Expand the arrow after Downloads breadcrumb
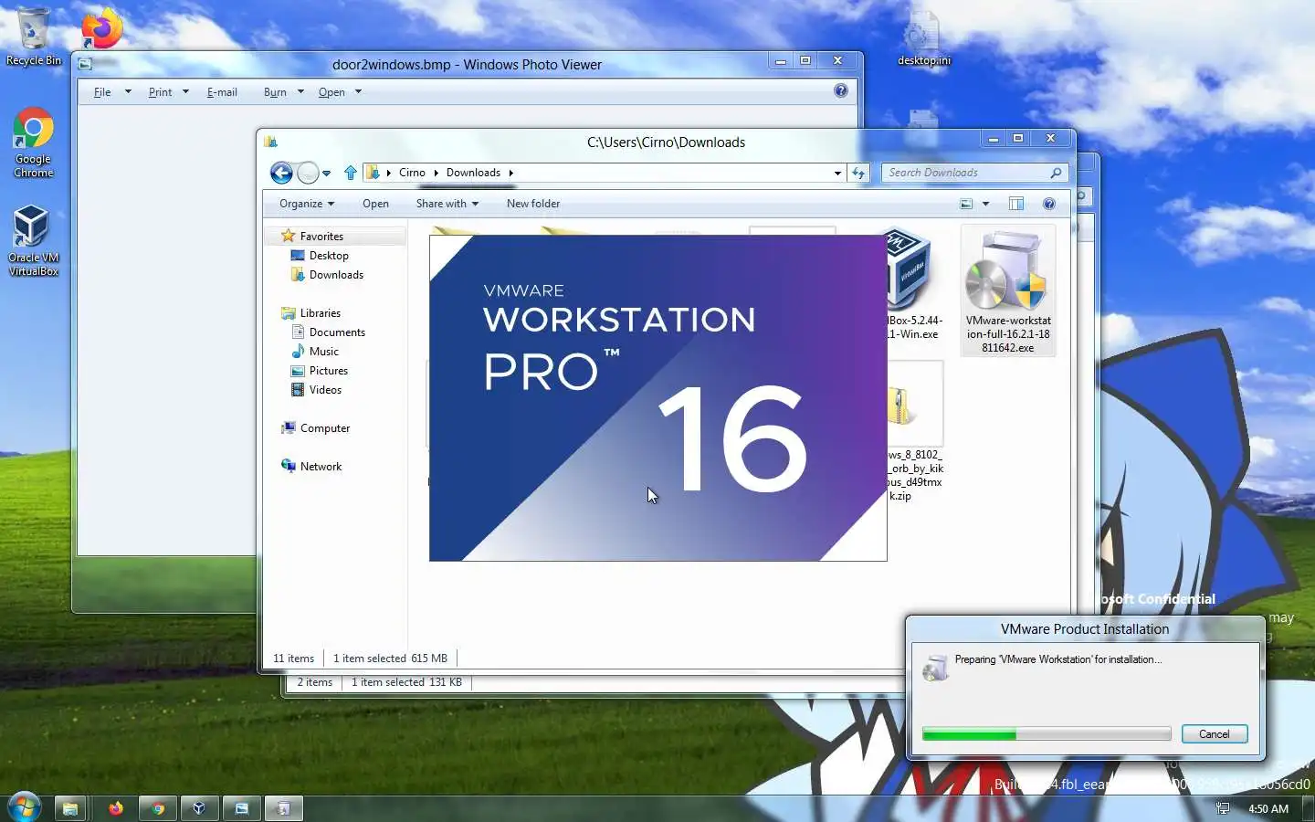 (x=511, y=173)
